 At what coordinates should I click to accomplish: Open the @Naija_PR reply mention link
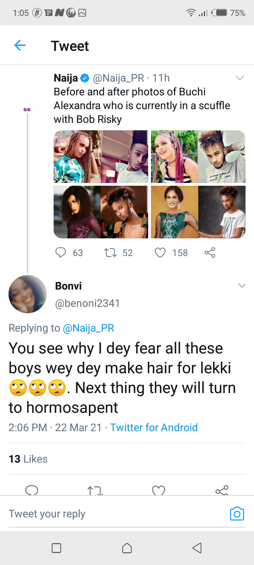(89, 328)
